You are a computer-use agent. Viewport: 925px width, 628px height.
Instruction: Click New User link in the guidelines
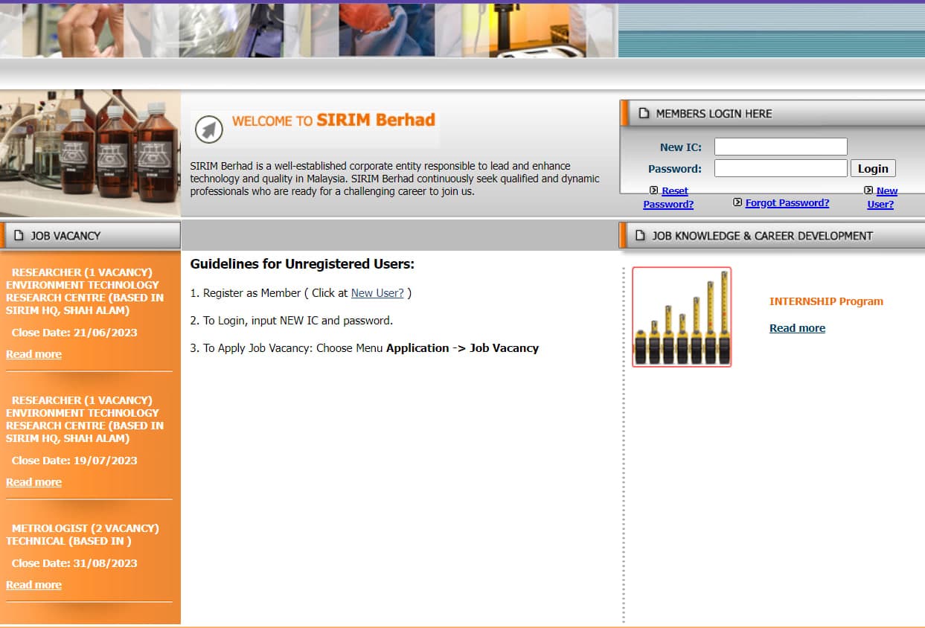(377, 293)
